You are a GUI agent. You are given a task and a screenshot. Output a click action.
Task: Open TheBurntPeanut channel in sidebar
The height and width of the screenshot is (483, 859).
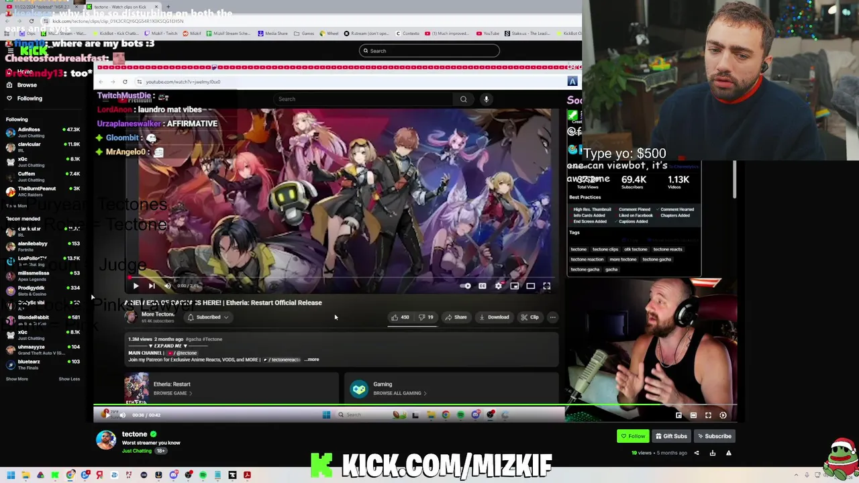click(44, 191)
